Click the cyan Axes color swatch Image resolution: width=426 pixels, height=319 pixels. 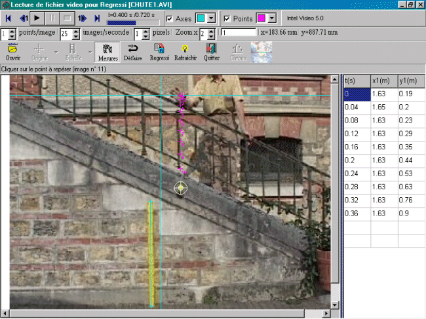pos(201,18)
